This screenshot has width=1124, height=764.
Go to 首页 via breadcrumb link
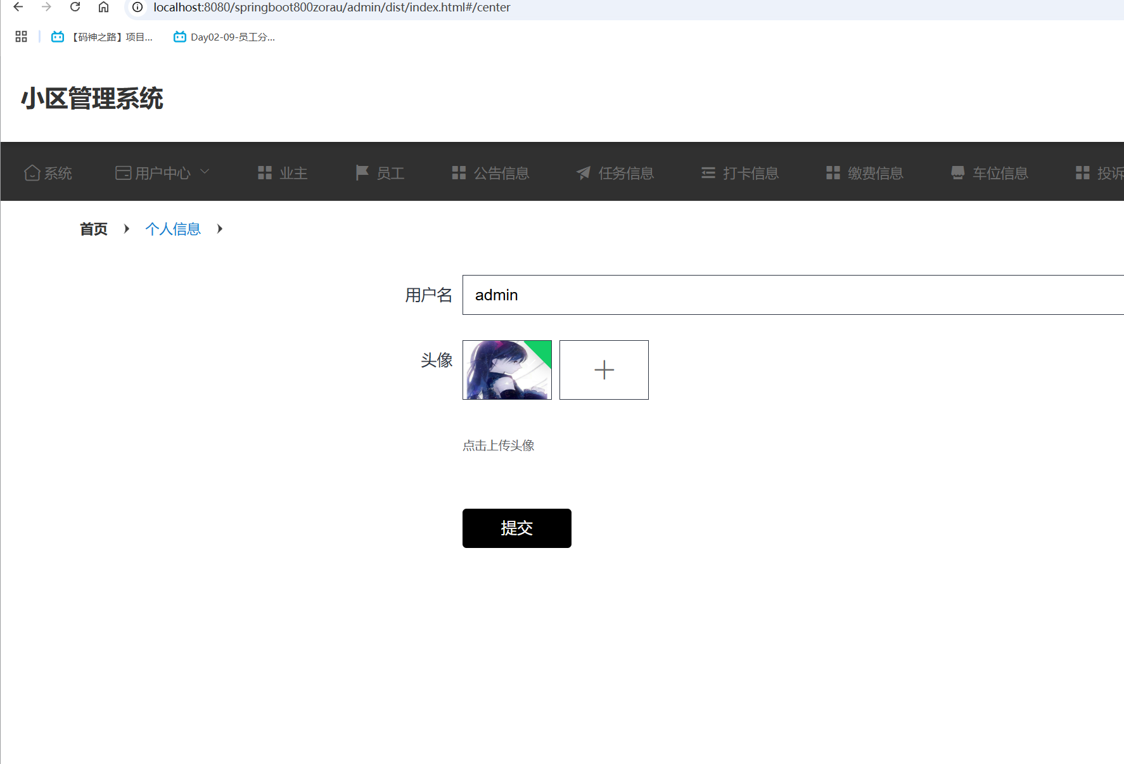point(94,229)
